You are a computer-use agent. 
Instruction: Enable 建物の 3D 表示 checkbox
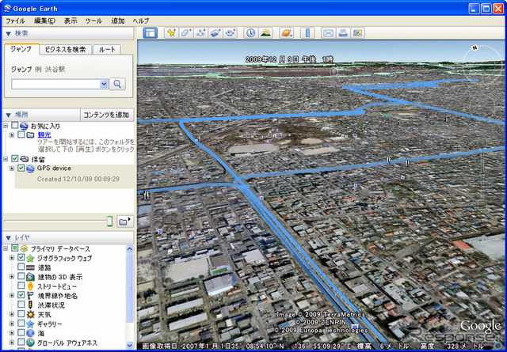pyautogui.click(x=21, y=276)
